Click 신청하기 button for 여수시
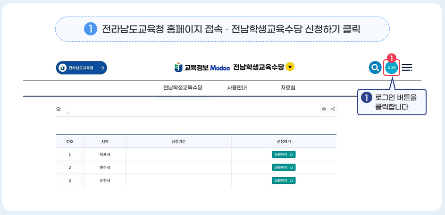The height and width of the screenshot is (215, 445). coord(284,168)
